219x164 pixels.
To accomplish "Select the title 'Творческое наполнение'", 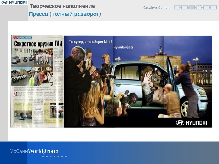I will 62,6.
